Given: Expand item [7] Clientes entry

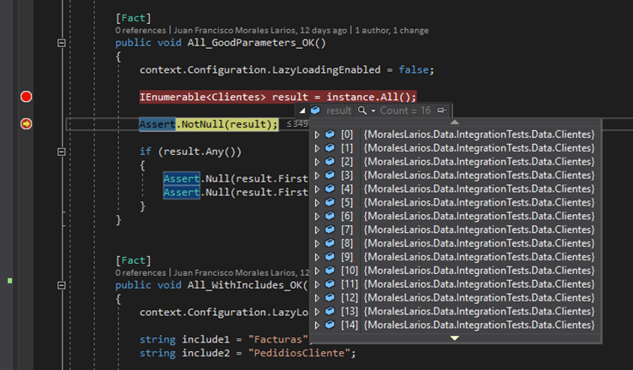Looking at the screenshot, I should tap(317, 230).
